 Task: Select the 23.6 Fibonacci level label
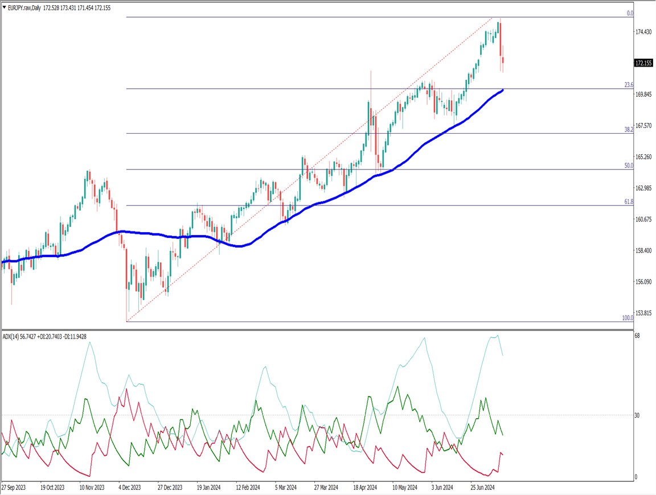[629, 85]
